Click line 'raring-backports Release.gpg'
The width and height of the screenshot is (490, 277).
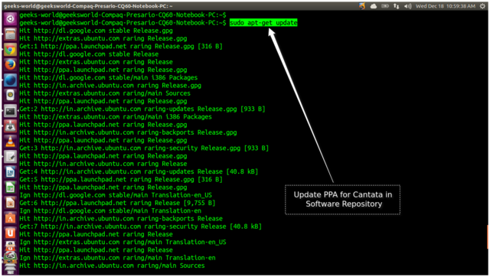coord(128,132)
